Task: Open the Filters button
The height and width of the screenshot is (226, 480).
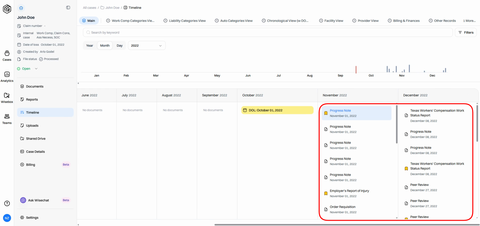Action: click(466, 32)
